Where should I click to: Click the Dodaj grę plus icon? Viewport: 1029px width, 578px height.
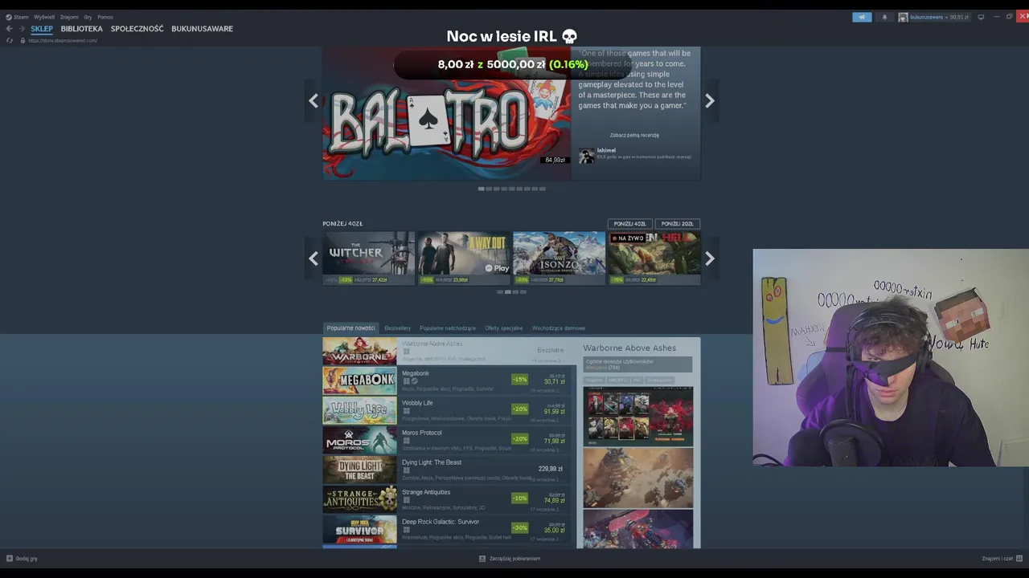(x=10, y=559)
